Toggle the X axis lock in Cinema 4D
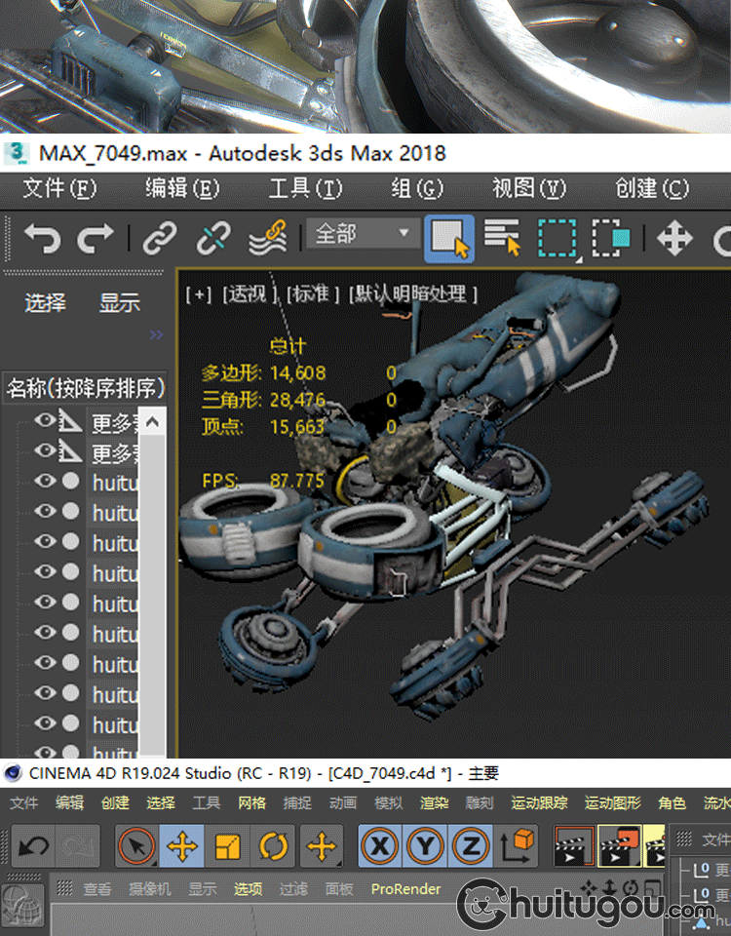 tap(379, 847)
